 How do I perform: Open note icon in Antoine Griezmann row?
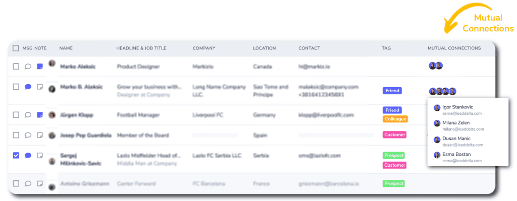[40, 183]
